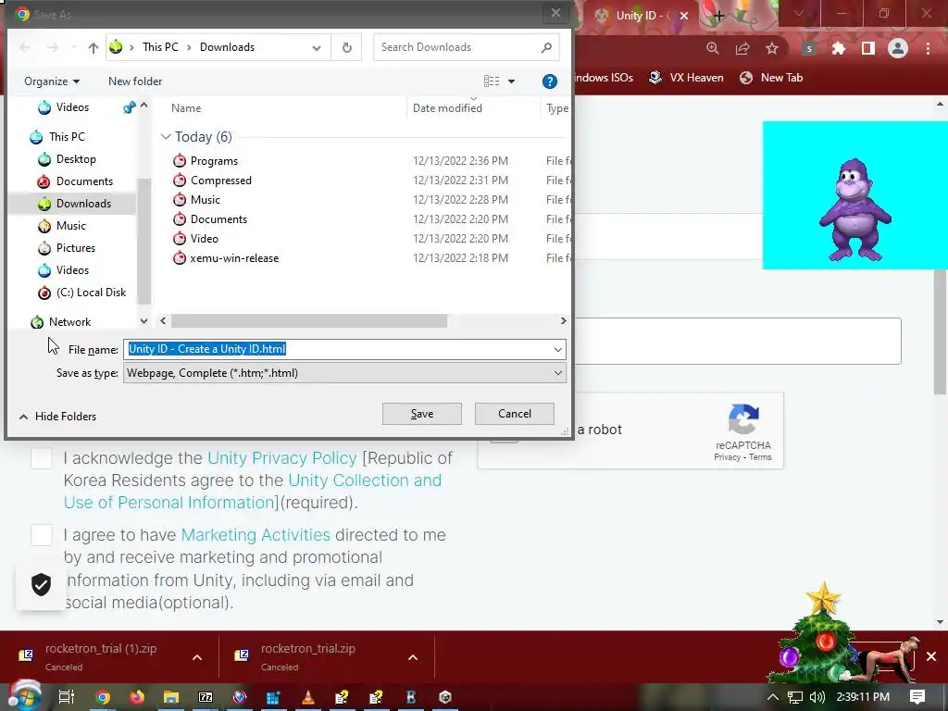Open 7-Zip from the taskbar
948x711 pixels.
pyautogui.click(x=206, y=697)
